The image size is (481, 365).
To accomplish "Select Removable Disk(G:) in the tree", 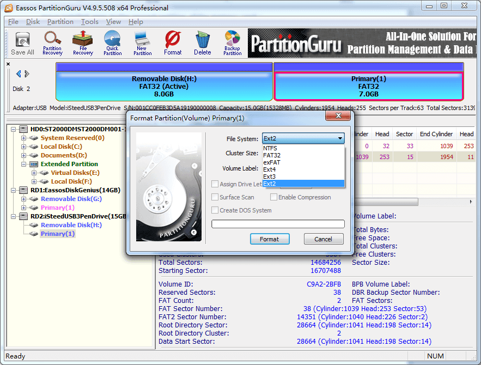I will (x=71, y=199).
